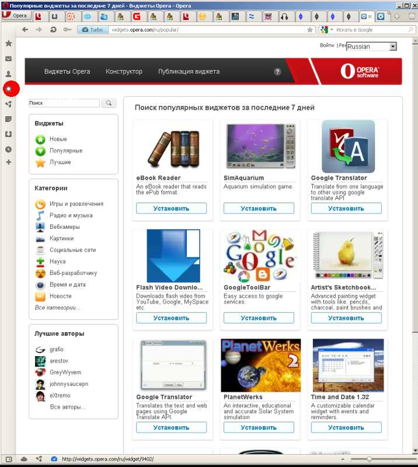Click the magnifier search button beside Поиск

point(109,103)
